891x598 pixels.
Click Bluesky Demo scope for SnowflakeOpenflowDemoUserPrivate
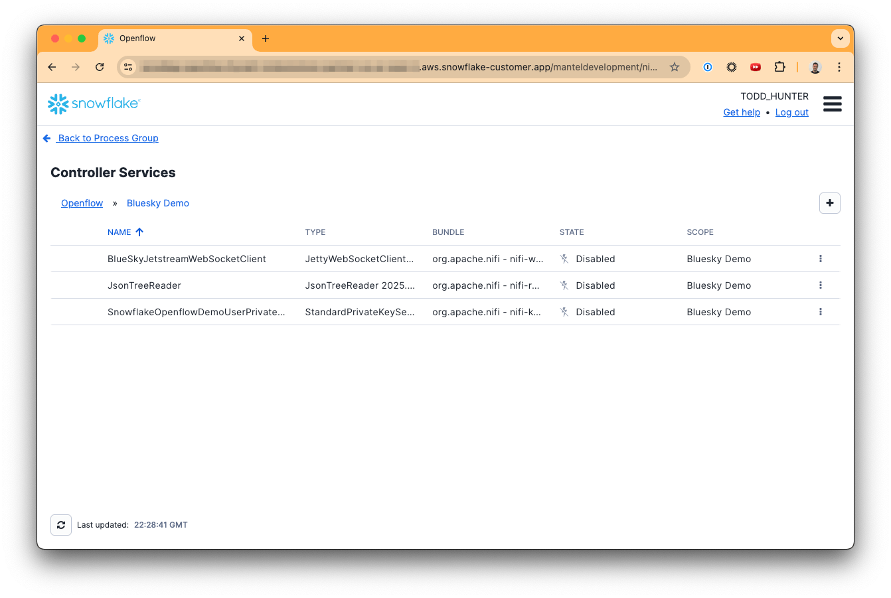pyautogui.click(x=719, y=312)
